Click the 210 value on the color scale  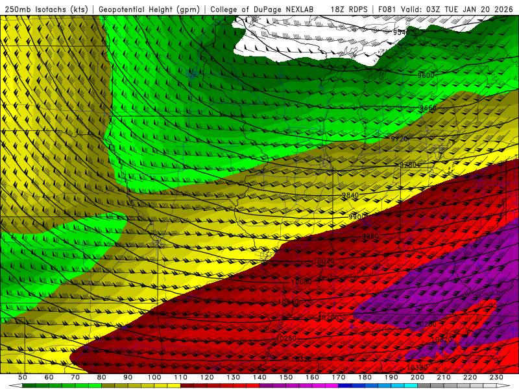click(x=444, y=377)
